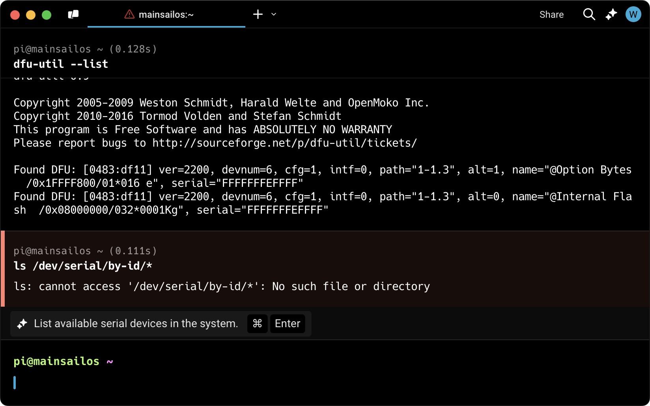Open Warp AI sparkles icon

click(x=611, y=15)
